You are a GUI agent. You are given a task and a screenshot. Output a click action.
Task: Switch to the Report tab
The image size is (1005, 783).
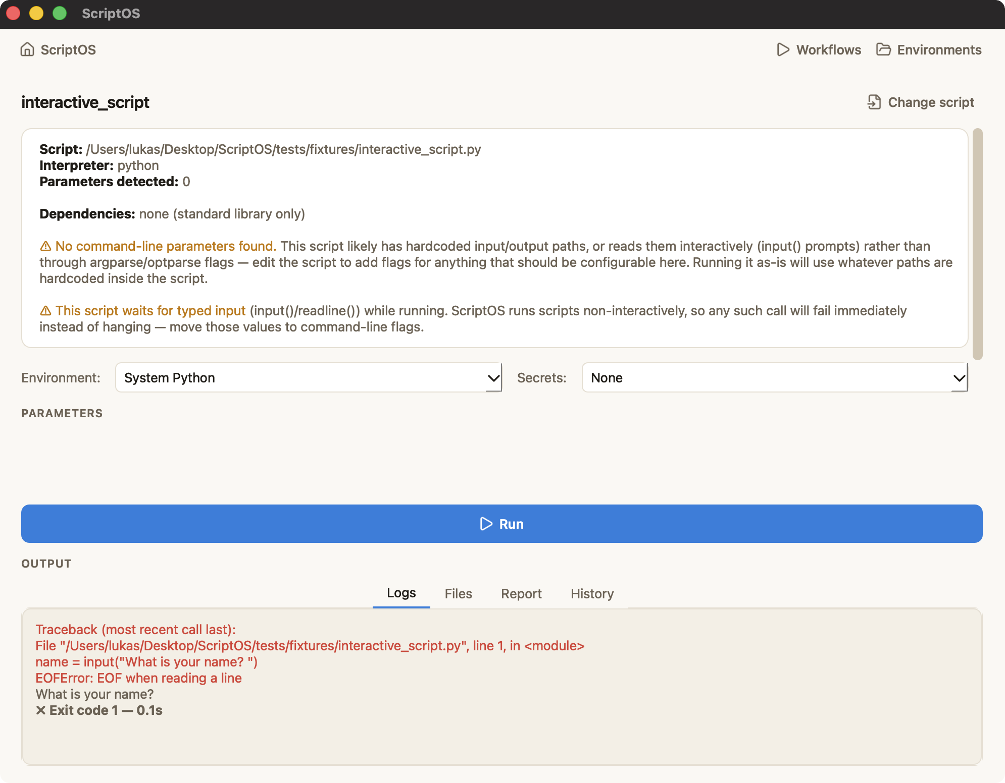pos(521,593)
